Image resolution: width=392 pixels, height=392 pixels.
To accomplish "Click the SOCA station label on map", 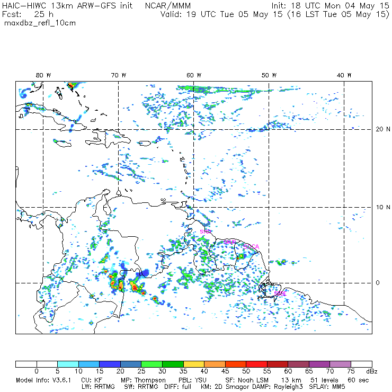I will (x=252, y=247).
